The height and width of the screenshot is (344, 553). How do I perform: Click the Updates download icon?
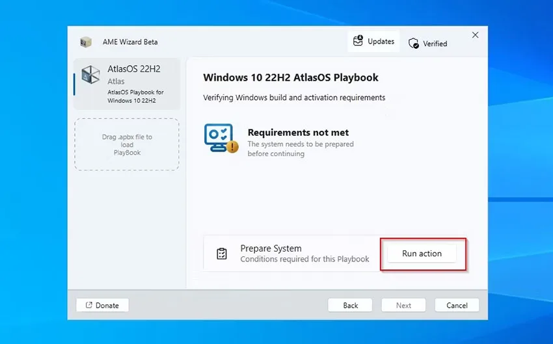[358, 40]
